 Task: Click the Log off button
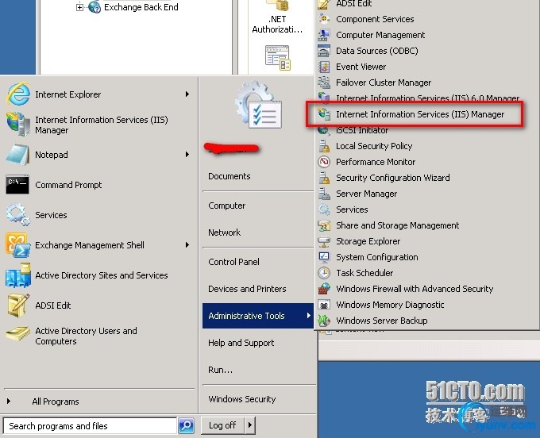tap(222, 425)
